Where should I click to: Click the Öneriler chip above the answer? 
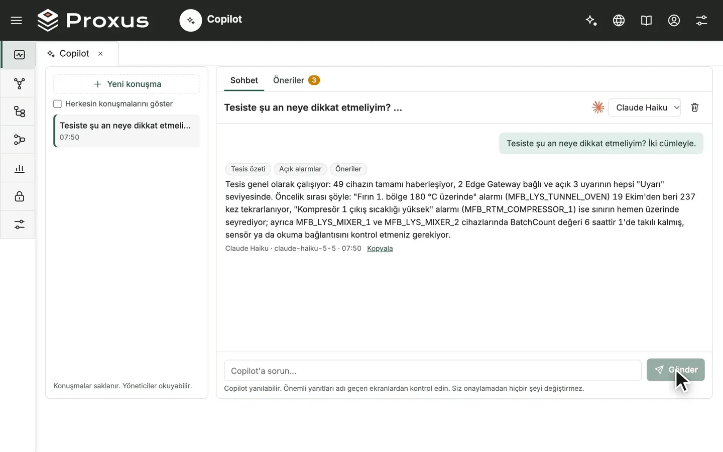coord(348,169)
